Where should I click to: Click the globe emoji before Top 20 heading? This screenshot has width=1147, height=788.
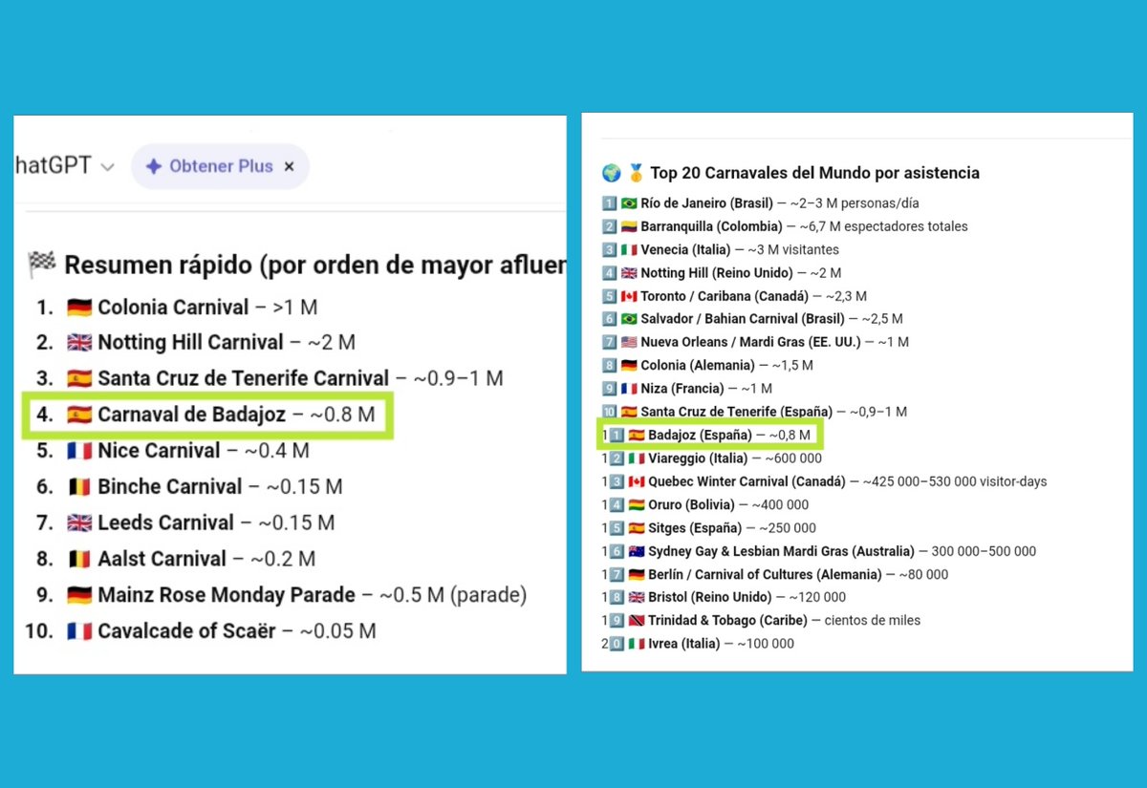[x=611, y=173]
